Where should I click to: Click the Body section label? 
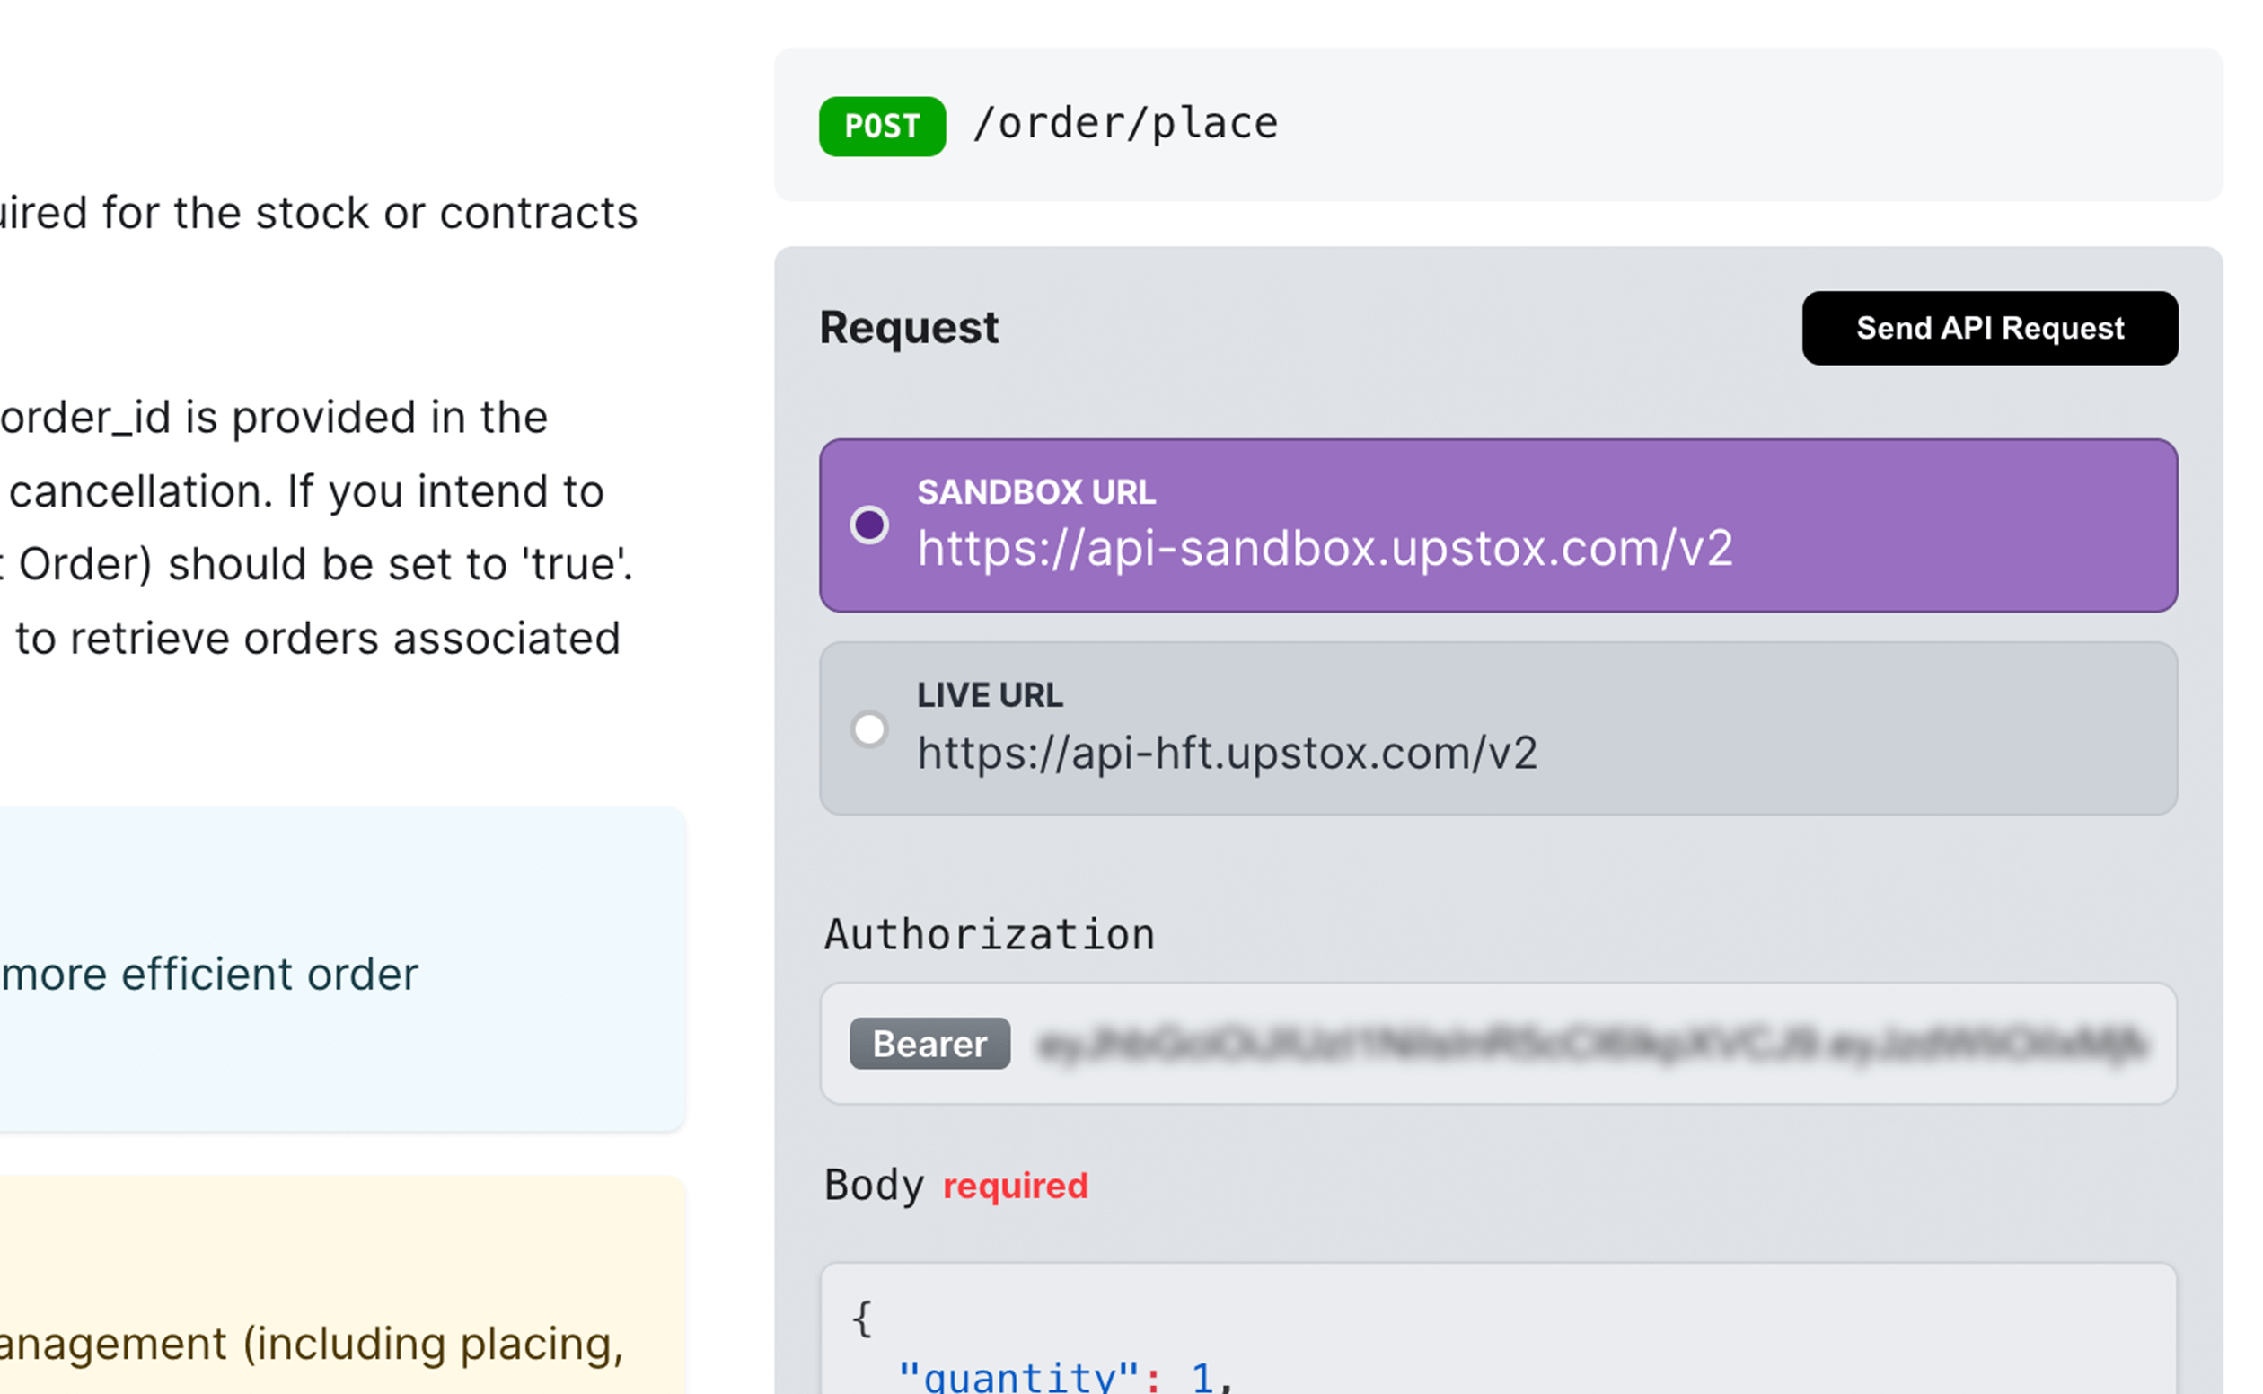pos(873,1186)
